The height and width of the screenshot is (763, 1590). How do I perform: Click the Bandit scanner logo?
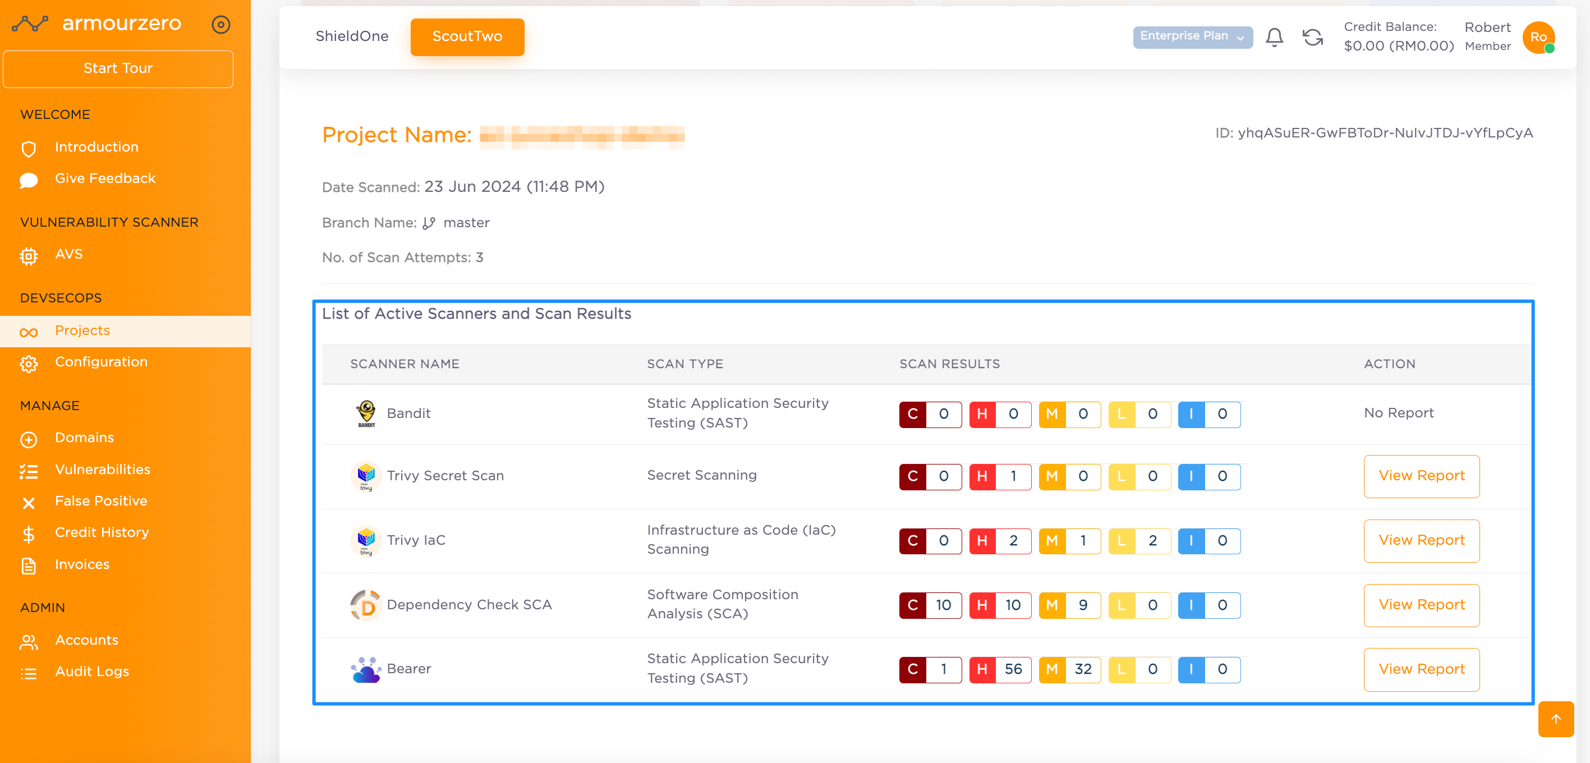tap(365, 413)
